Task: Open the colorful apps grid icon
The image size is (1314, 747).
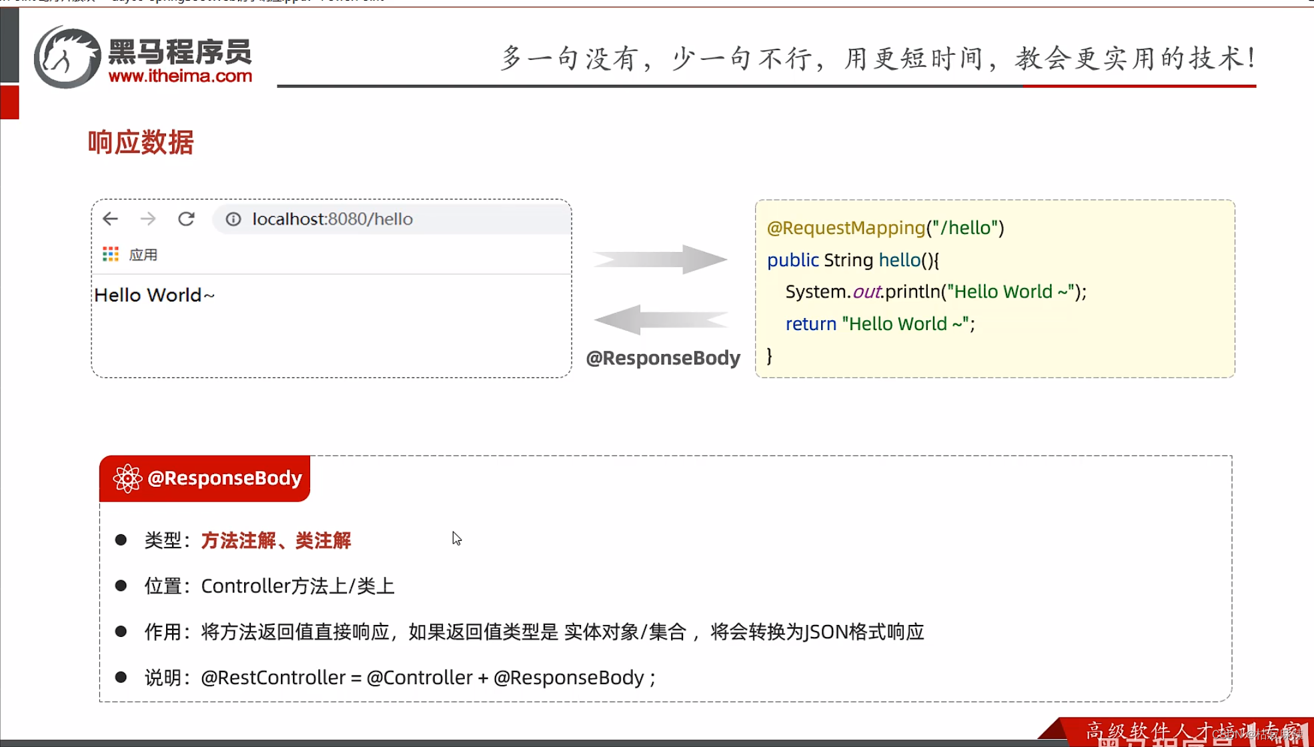Action: [111, 254]
